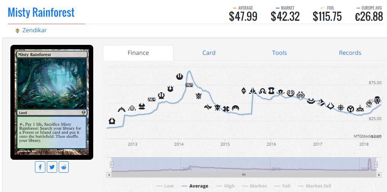Click the M15 set marker on chart
This screenshot has width=387, height=192.
tap(189, 85)
